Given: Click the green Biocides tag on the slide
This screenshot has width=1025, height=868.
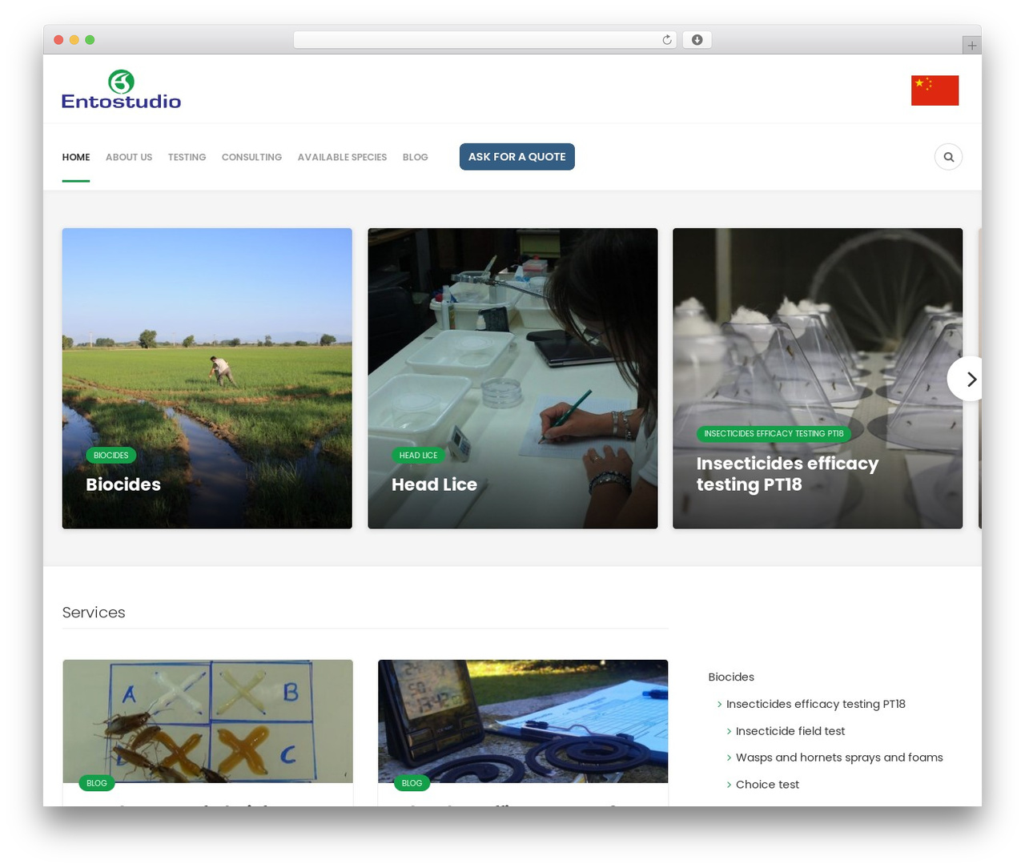Looking at the screenshot, I should (x=111, y=455).
